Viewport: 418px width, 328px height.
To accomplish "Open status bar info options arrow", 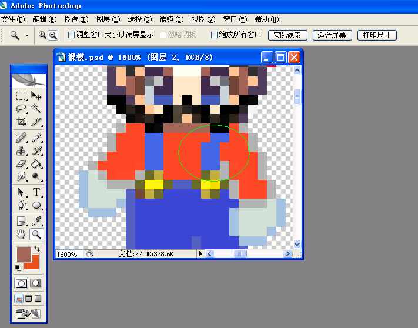I will click(200, 254).
